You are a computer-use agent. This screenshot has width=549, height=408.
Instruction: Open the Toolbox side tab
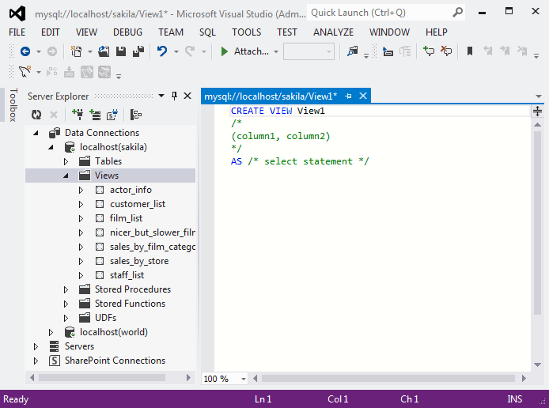click(13, 104)
